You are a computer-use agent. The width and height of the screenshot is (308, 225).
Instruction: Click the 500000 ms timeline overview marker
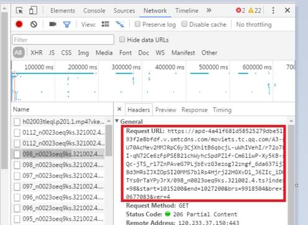214,67
